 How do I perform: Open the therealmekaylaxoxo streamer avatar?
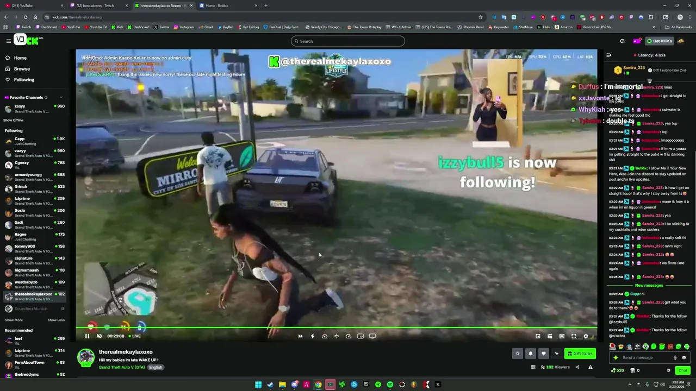pyautogui.click(x=85, y=357)
